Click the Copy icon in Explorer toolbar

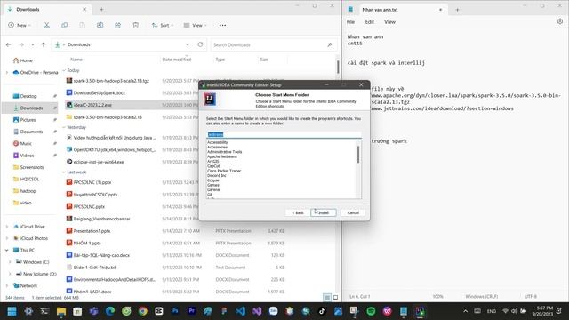64,26
